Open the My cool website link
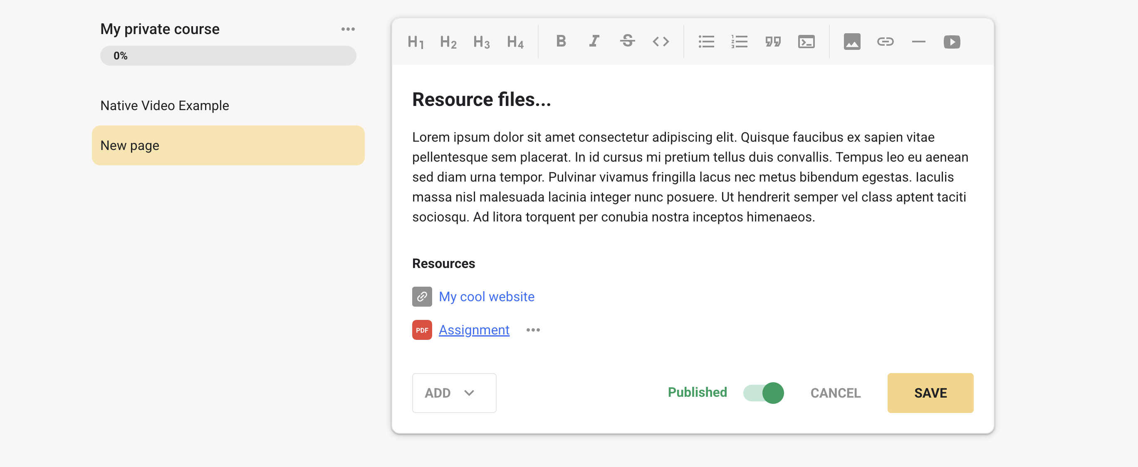The image size is (1138, 467). pyautogui.click(x=486, y=297)
